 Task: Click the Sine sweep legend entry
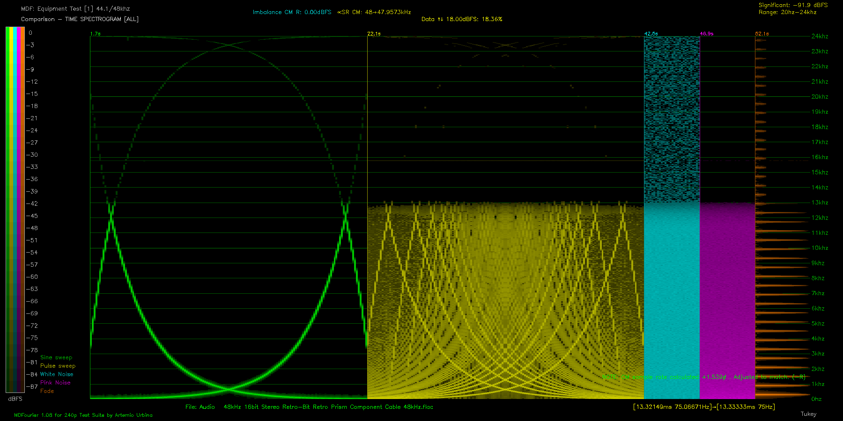click(x=56, y=357)
